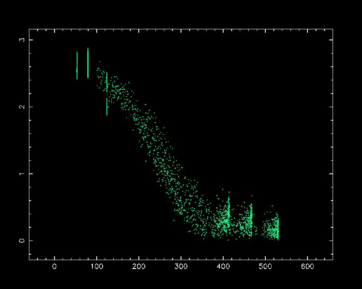
Task: Click the x-axis label 600
Action: click(x=307, y=266)
